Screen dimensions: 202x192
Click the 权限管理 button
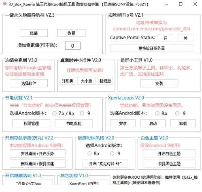(31, 123)
